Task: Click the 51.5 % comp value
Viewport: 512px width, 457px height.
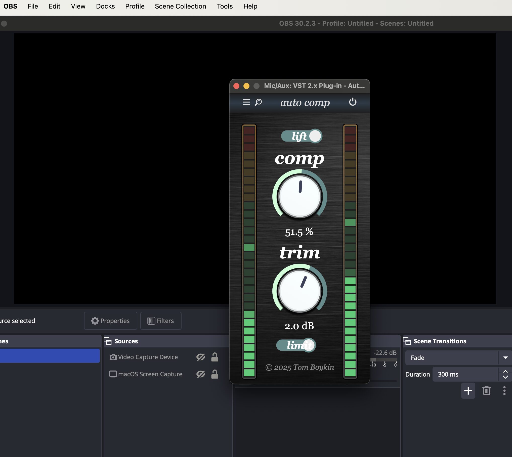Action: 299,232
